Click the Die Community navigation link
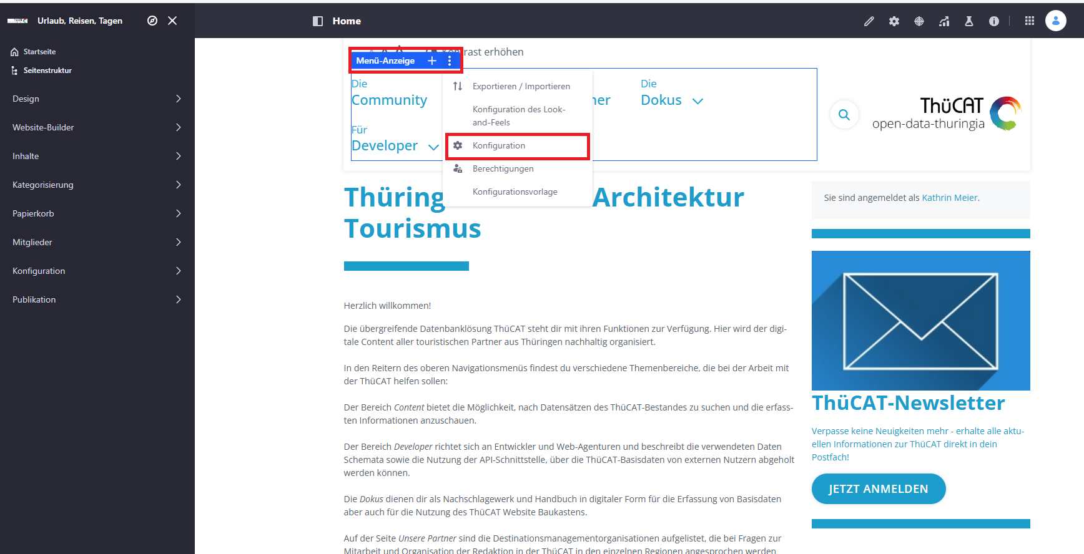Screen dimensions: 1084x554 (x=389, y=93)
